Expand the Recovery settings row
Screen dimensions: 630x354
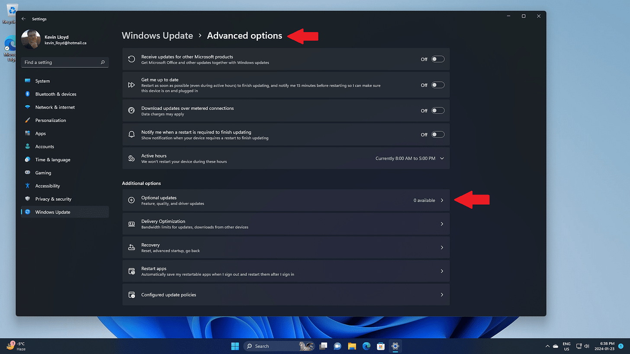286,247
